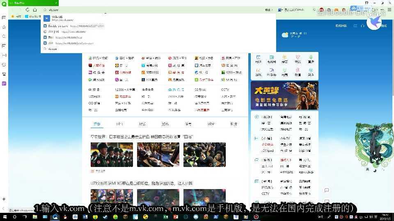Viewport: 394px width, 221px height.
Task: Open File Explorer from the taskbar
Action: pos(34,217)
